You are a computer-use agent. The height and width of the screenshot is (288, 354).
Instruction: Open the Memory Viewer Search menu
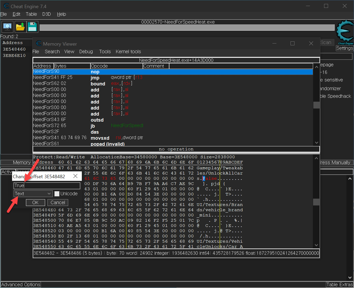(x=52, y=52)
